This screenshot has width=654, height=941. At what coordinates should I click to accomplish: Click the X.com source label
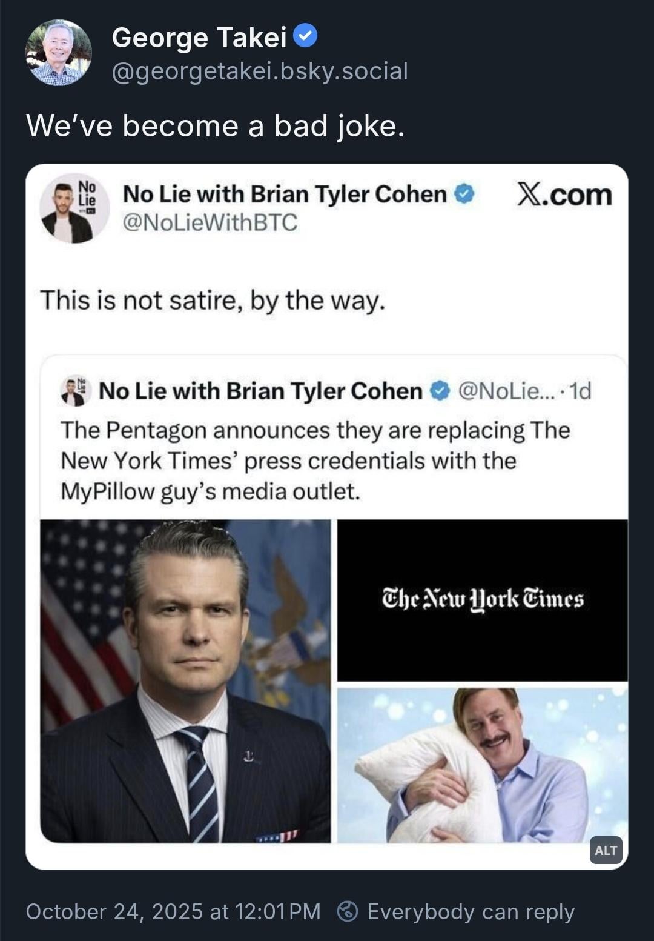click(x=564, y=195)
